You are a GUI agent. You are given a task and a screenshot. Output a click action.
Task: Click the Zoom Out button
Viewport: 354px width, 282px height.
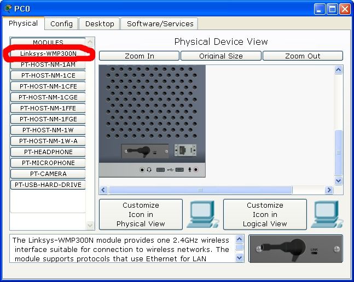click(x=303, y=56)
